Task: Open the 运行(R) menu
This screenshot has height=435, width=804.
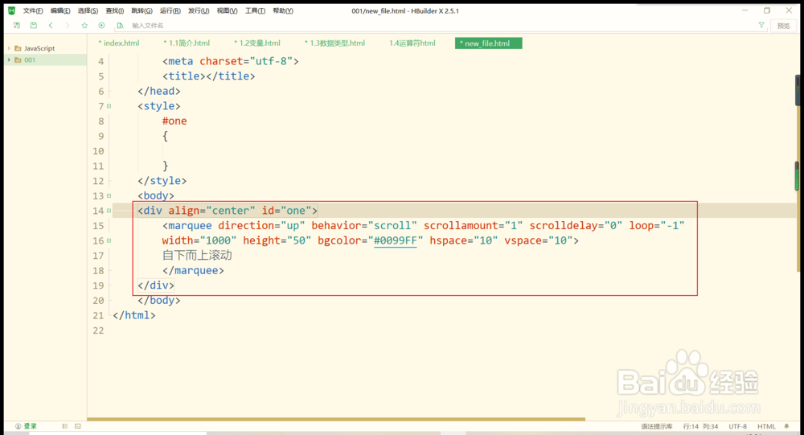Action: pos(170,10)
